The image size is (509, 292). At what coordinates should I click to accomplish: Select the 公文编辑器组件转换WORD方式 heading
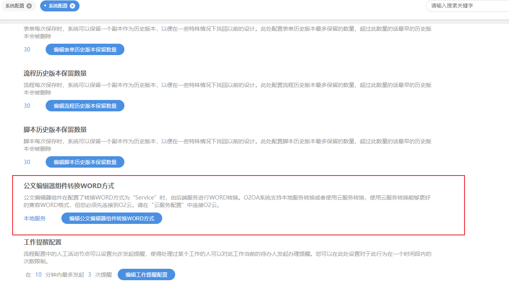69,186
